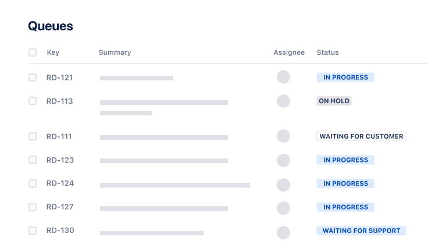Open the ON HOLD status of RD-113
Screen dimensions: 428x247
(x=334, y=101)
